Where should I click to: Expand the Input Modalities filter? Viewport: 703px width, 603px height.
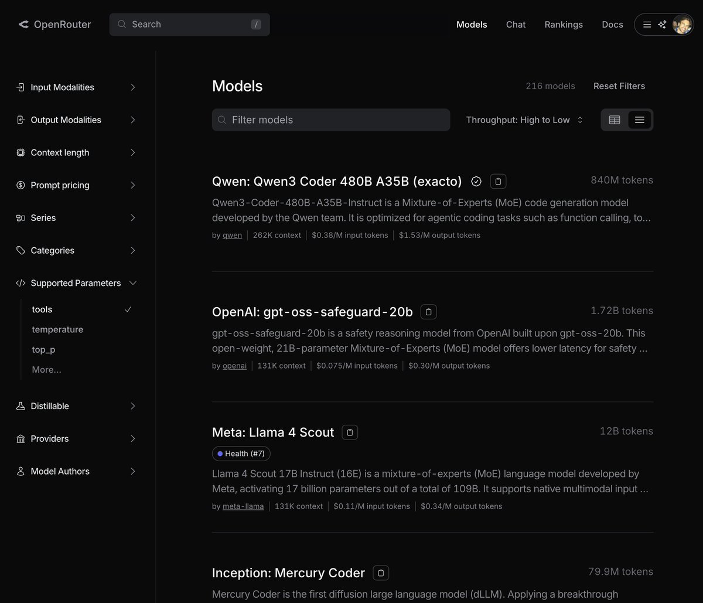coord(133,87)
